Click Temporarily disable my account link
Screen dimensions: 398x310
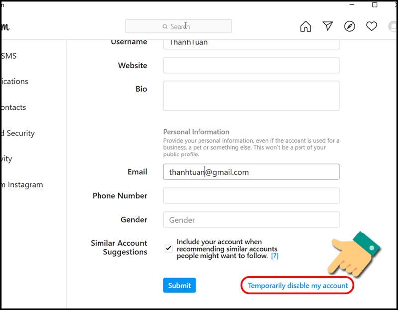tap(298, 286)
